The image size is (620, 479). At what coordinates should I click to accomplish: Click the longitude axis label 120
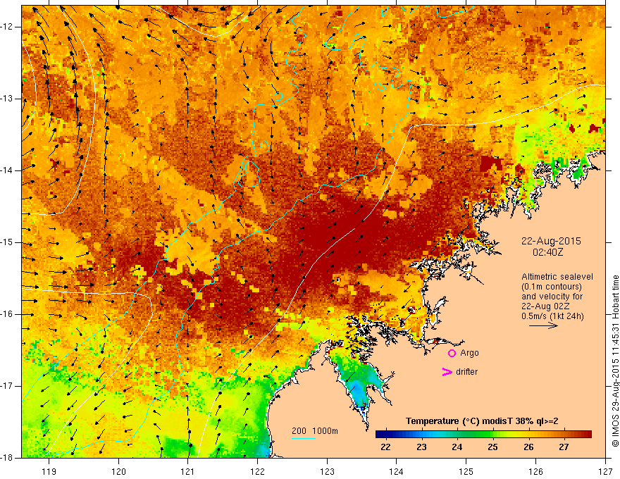click(x=118, y=471)
